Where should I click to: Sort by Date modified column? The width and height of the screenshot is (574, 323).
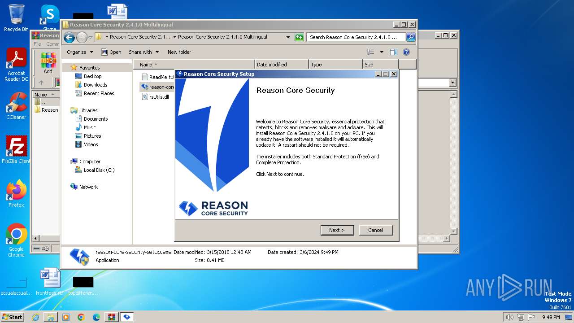click(282, 65)
